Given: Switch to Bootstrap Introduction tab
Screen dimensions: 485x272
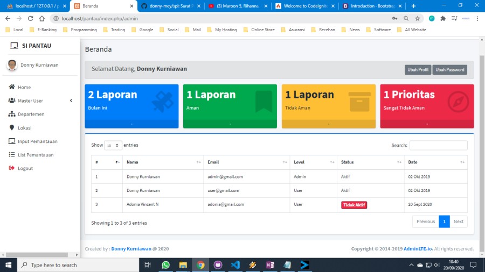Looking at the screenshot, I should 372,6.
